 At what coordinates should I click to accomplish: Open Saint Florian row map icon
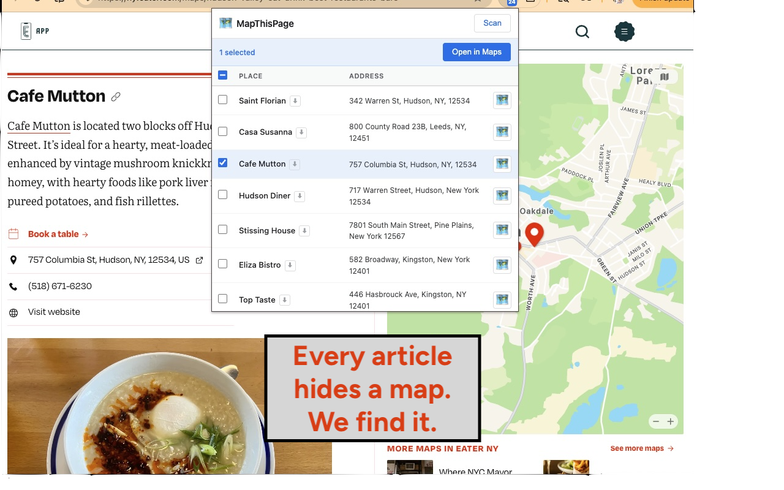pos(502,100)
